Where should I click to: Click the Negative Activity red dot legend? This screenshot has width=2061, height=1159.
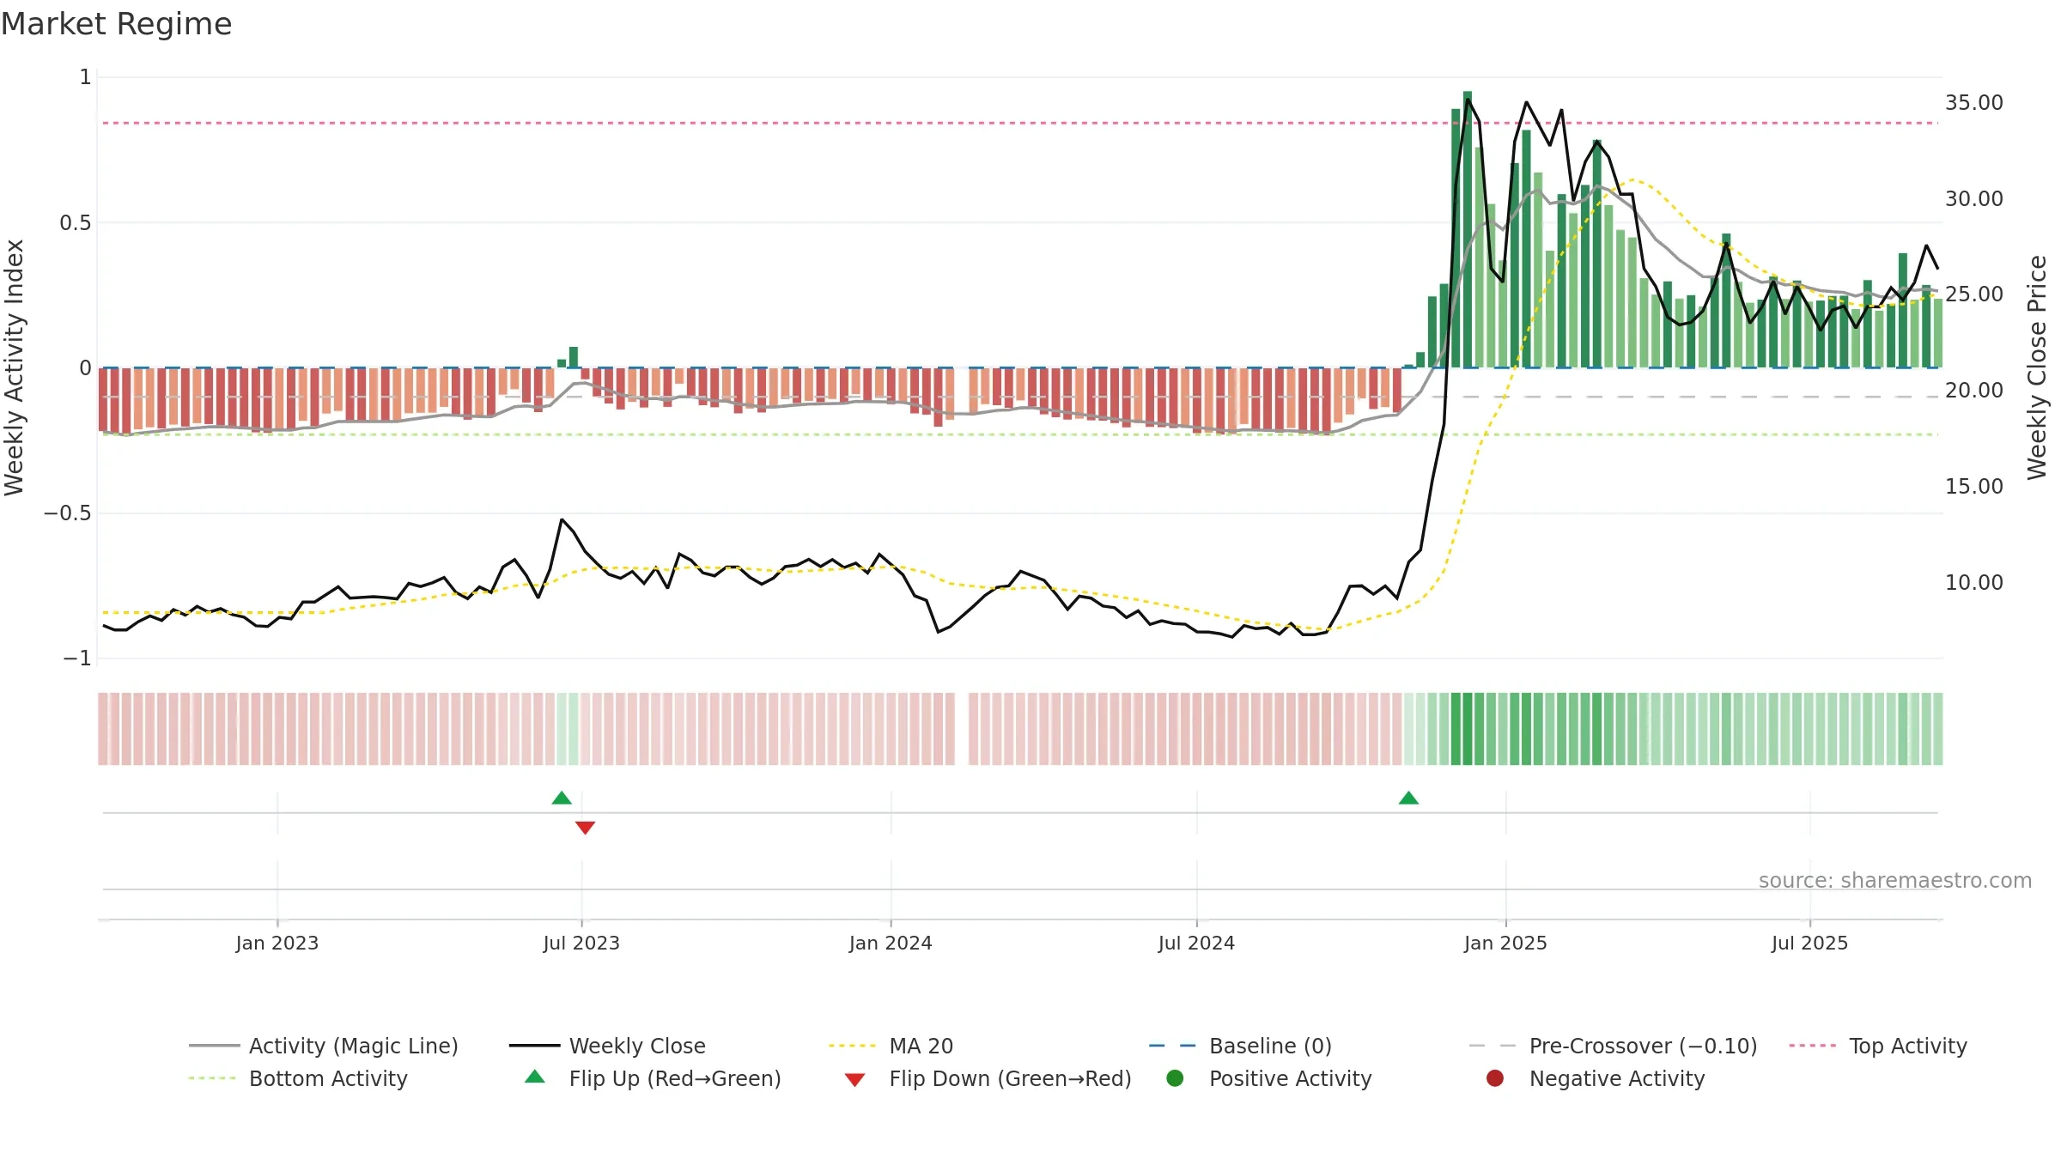pos(1495,1078)
